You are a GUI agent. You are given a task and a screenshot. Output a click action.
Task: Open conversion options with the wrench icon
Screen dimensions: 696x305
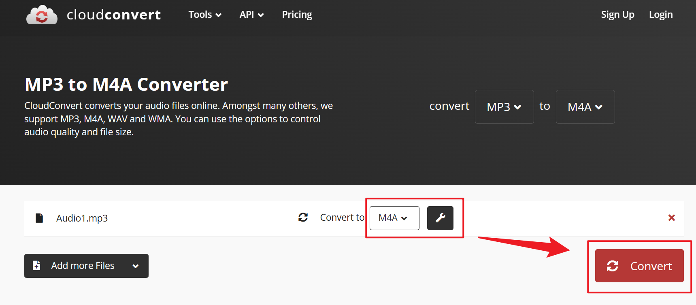coord(440,218)
